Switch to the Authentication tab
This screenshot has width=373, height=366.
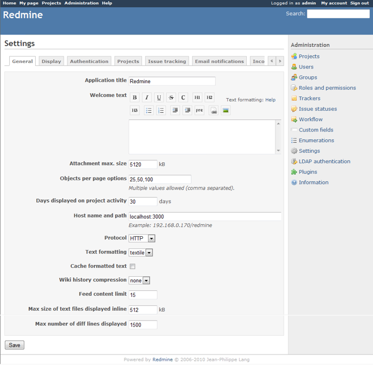pos(89,61)
